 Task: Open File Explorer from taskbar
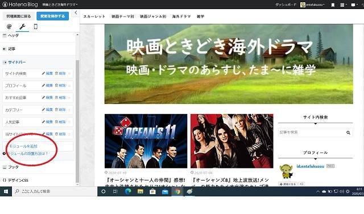140,191
